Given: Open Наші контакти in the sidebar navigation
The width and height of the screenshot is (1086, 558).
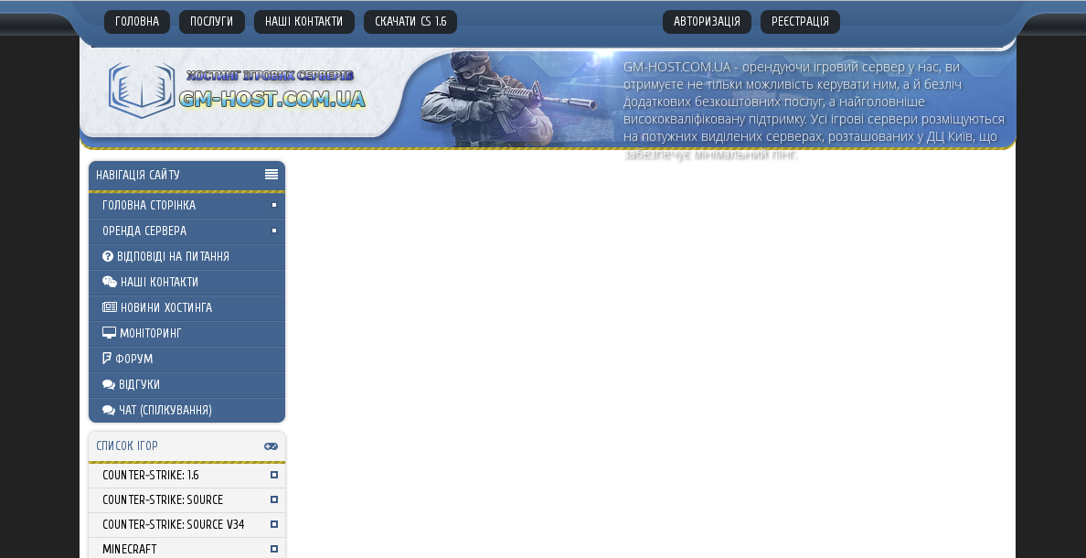Looking at the screenshot, I should 187,283.
